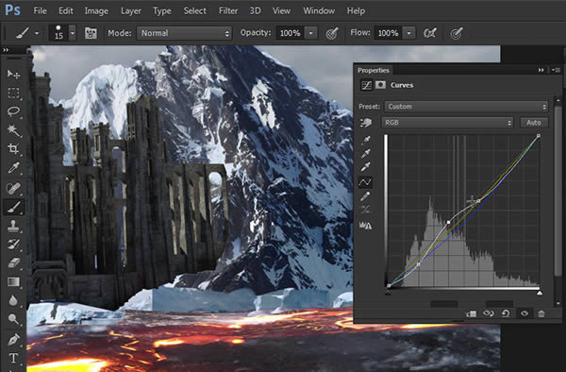This screenshot has height=372, width=566.
Task: Select draw to modify curve pencil
Action: pos(365,196)
